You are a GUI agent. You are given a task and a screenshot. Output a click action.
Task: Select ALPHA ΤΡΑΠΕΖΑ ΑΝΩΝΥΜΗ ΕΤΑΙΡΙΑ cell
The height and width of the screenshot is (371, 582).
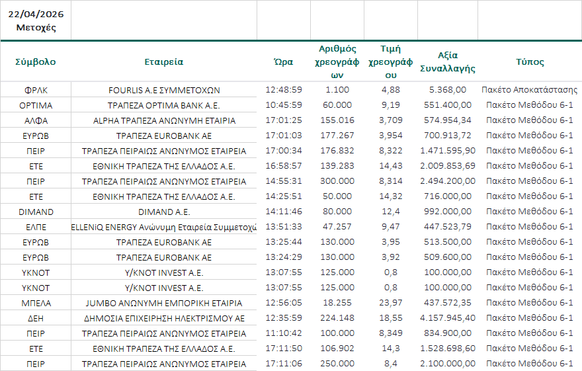click(x=164, y=120)
